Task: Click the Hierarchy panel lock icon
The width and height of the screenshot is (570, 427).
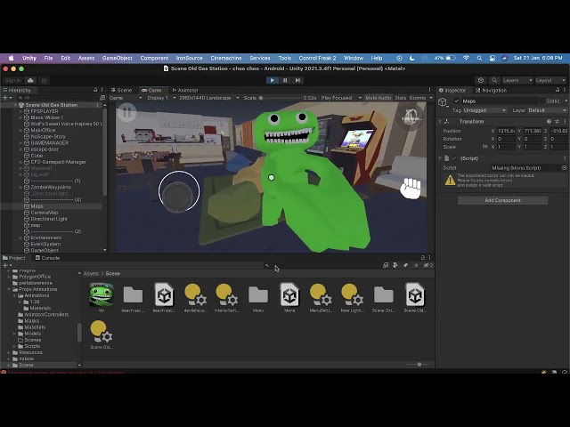Action: (x=95, y=90)
